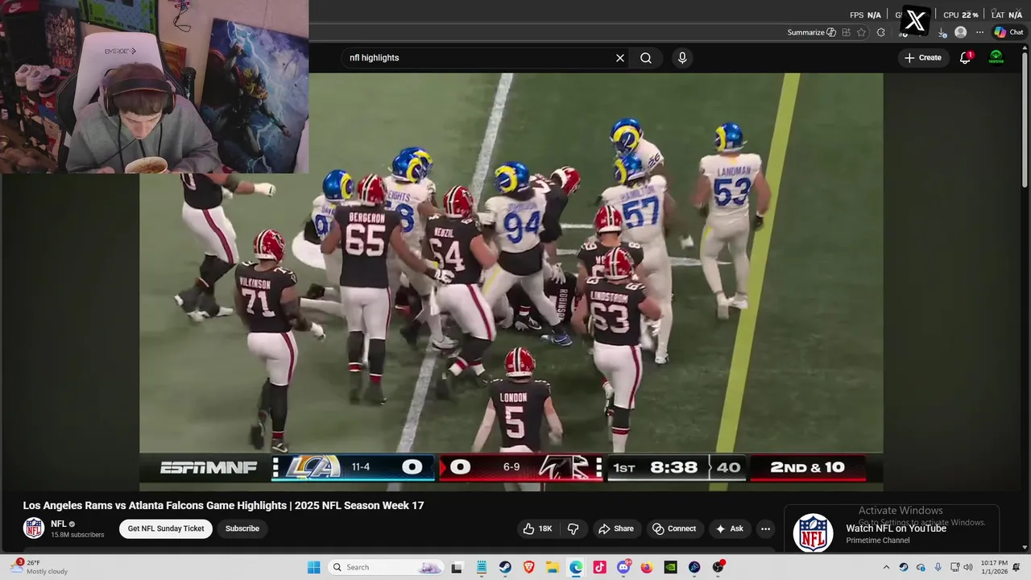Add page to favorites with the star
Image resolution: width=1031 pixels, height=580 pixels.
point(862,32)
